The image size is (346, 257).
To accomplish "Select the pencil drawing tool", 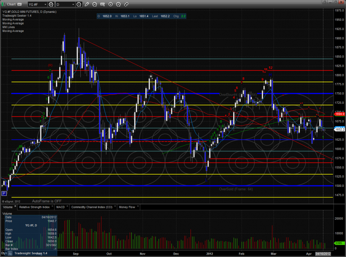I will coord(86,5).
